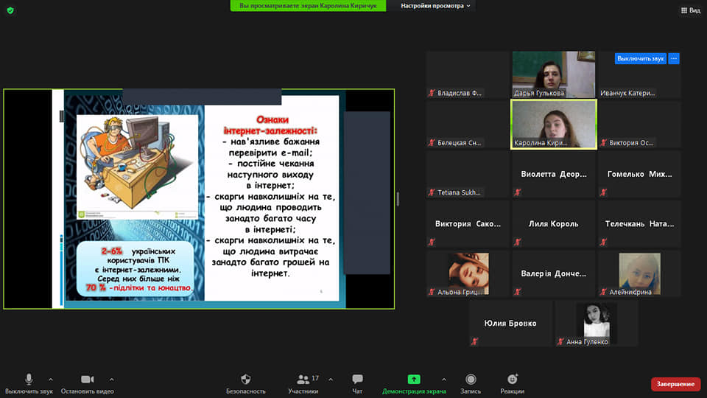
Task: Open the three-dot menu on Иванчук tile
Action: pos(673,58)
